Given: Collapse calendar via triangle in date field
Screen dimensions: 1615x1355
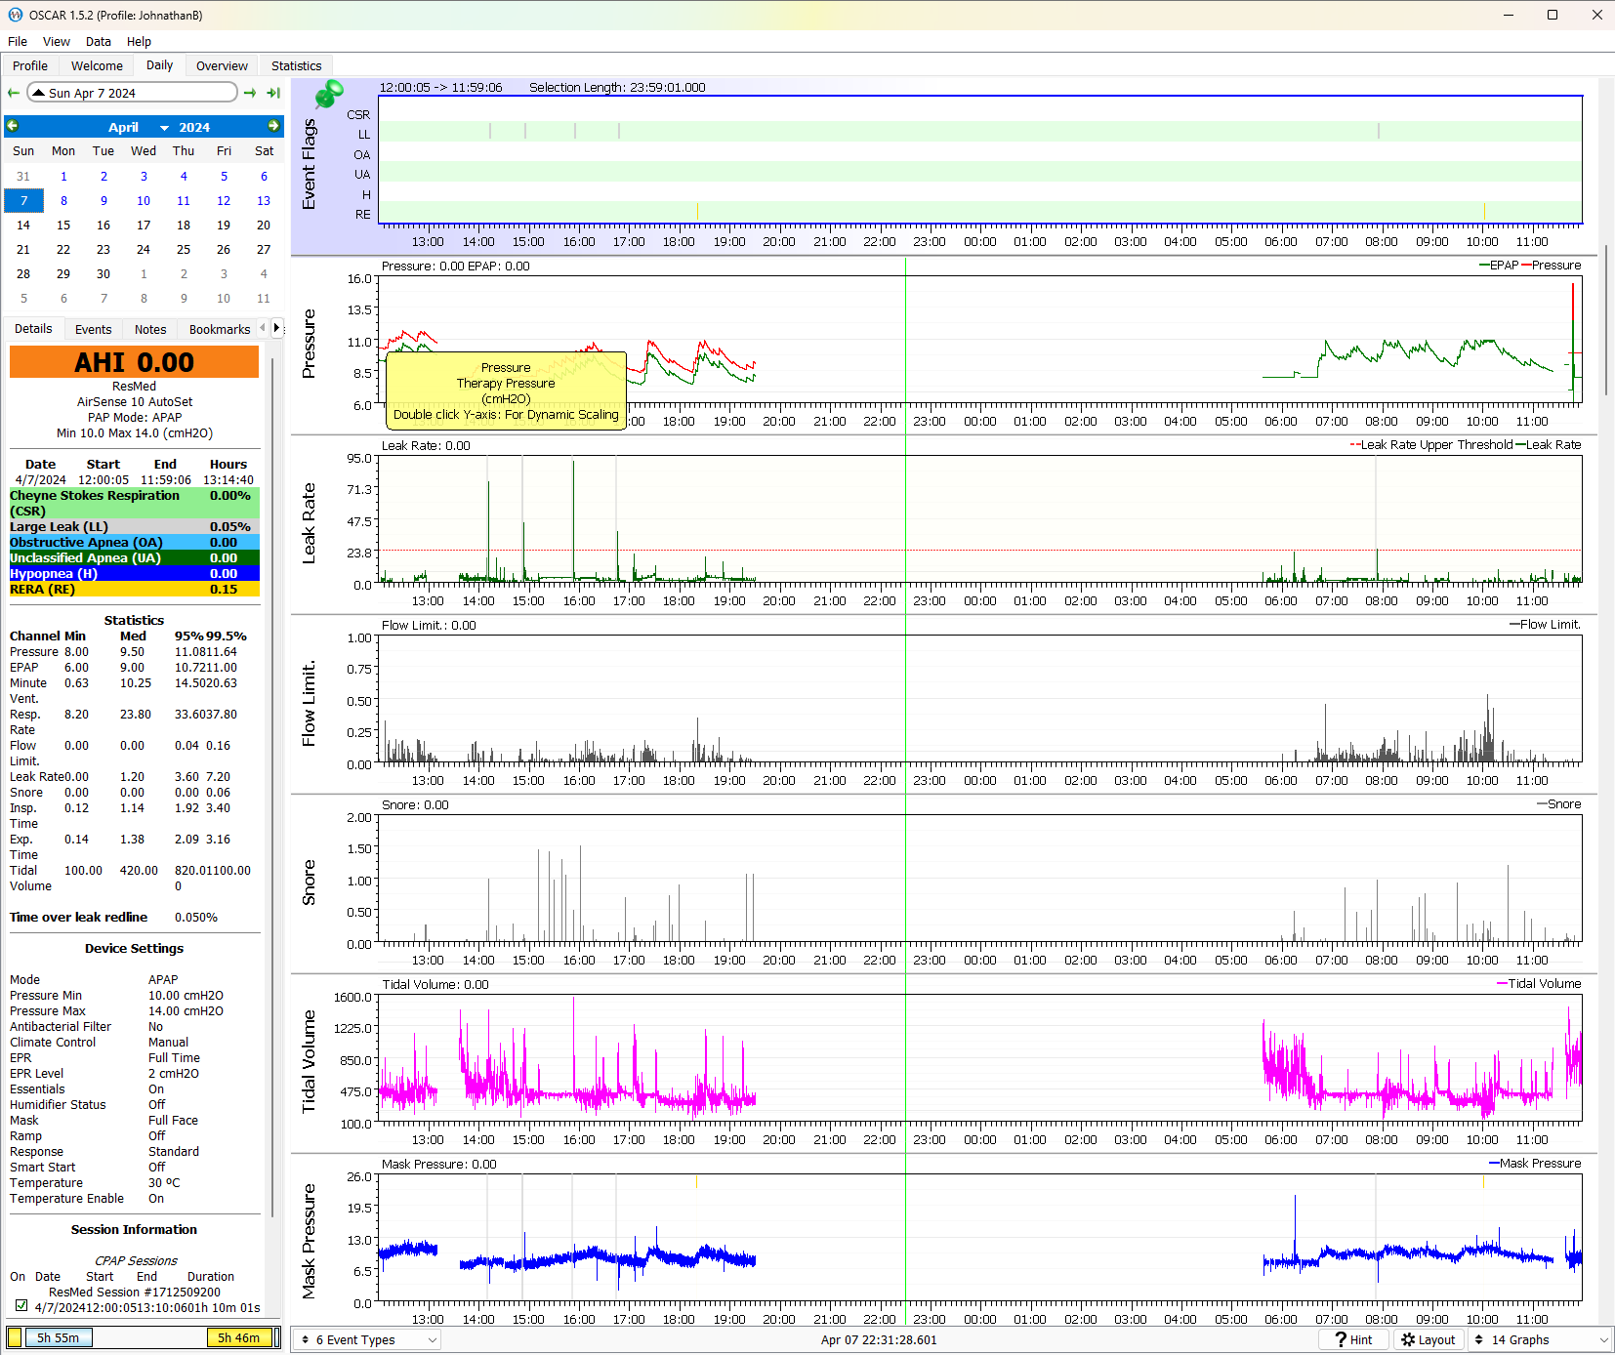Looking at the screenshot, I should click(38, 93).
